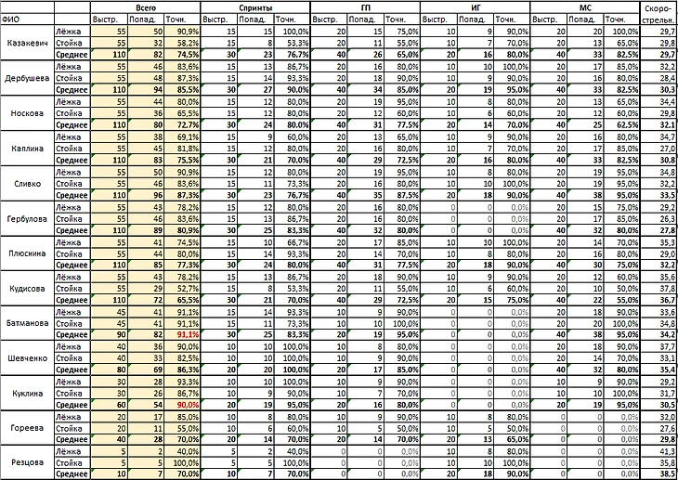Image resolution: width=678 pixels, height=480 pixels.
Task: Select Куклина's red 90,0% average accuracy cell
Action: (x=182, y=405)
